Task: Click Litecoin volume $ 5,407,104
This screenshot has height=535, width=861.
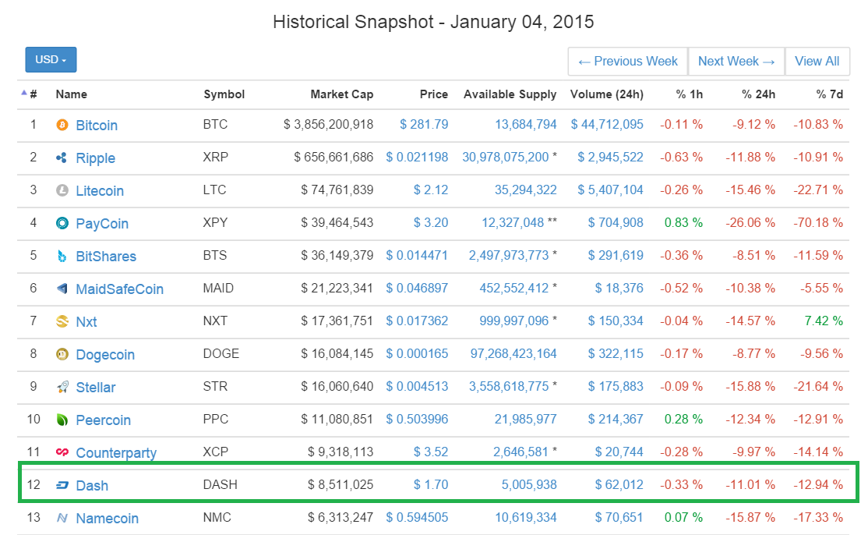Action: 610,190
